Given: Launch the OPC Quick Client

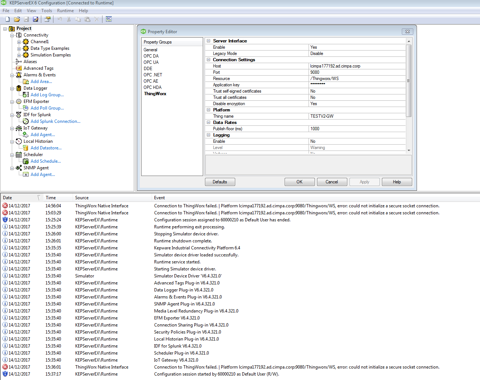Looking at the screenshot, I should 108,19.
